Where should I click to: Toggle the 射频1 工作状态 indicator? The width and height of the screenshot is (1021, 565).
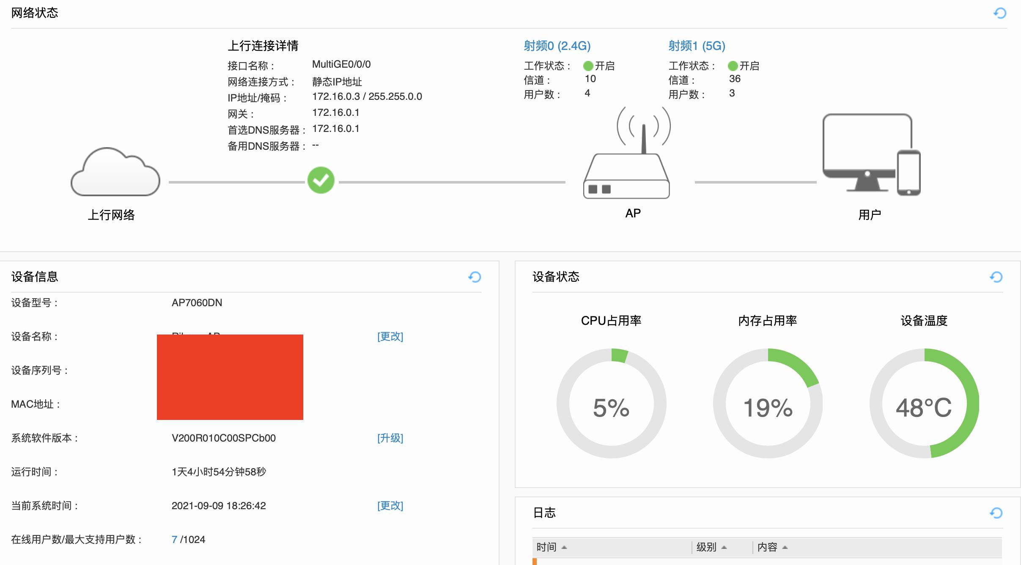733,66
